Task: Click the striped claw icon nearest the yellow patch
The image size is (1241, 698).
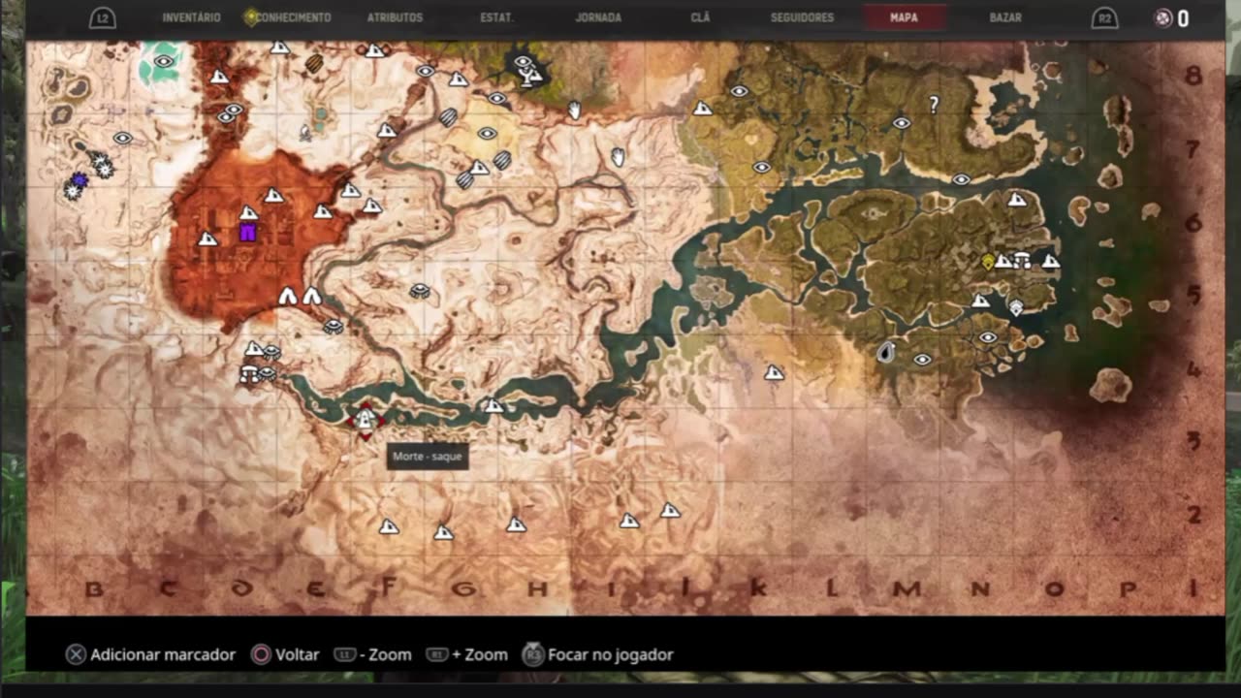Action: 502,160
